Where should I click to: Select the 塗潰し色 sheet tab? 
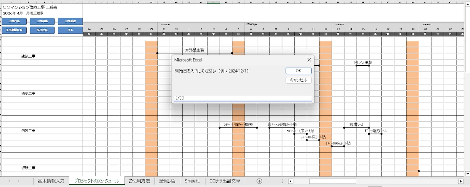167,181
